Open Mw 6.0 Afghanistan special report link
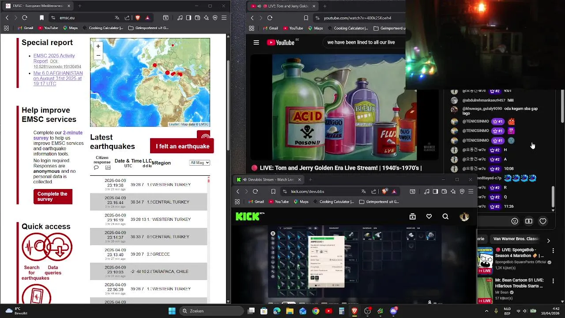This screenshot has width=565, height=318. pyautogui.click(x=58, y=79)
